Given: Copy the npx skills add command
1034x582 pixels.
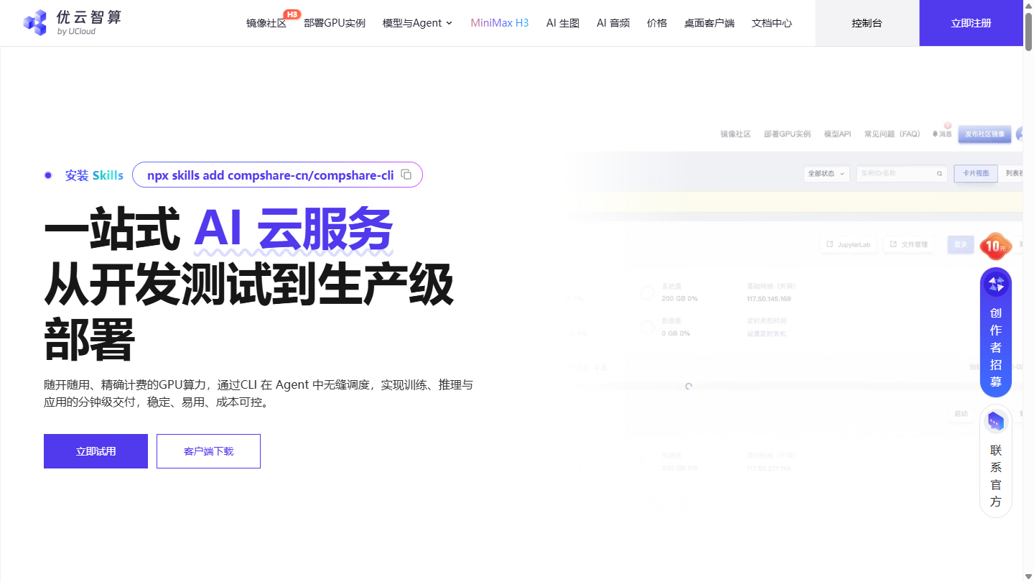Looking at the screenshot, I should (x=406, y=175).
